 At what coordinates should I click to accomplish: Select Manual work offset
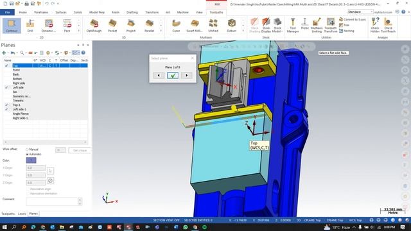[x=27, y=150]
